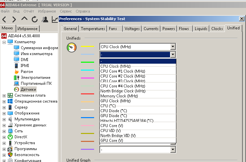Click the Суммарная информ icon
This screenshot has width=246, height=162.
coord(17,48)
